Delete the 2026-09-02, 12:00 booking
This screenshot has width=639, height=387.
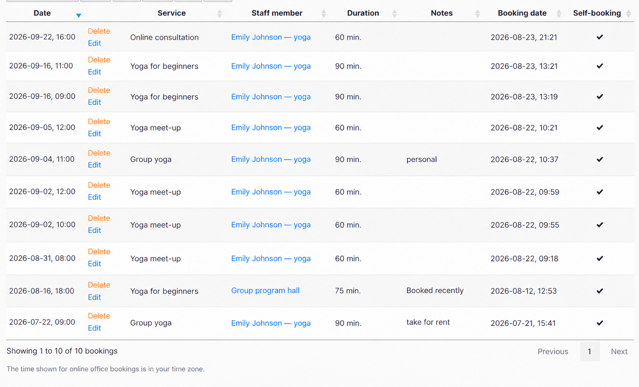(99, 185)
